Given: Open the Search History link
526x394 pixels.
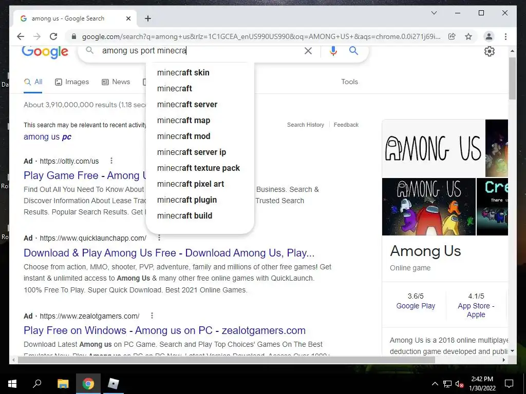Looking at the screenshot, I should click(x=306, y=125).
